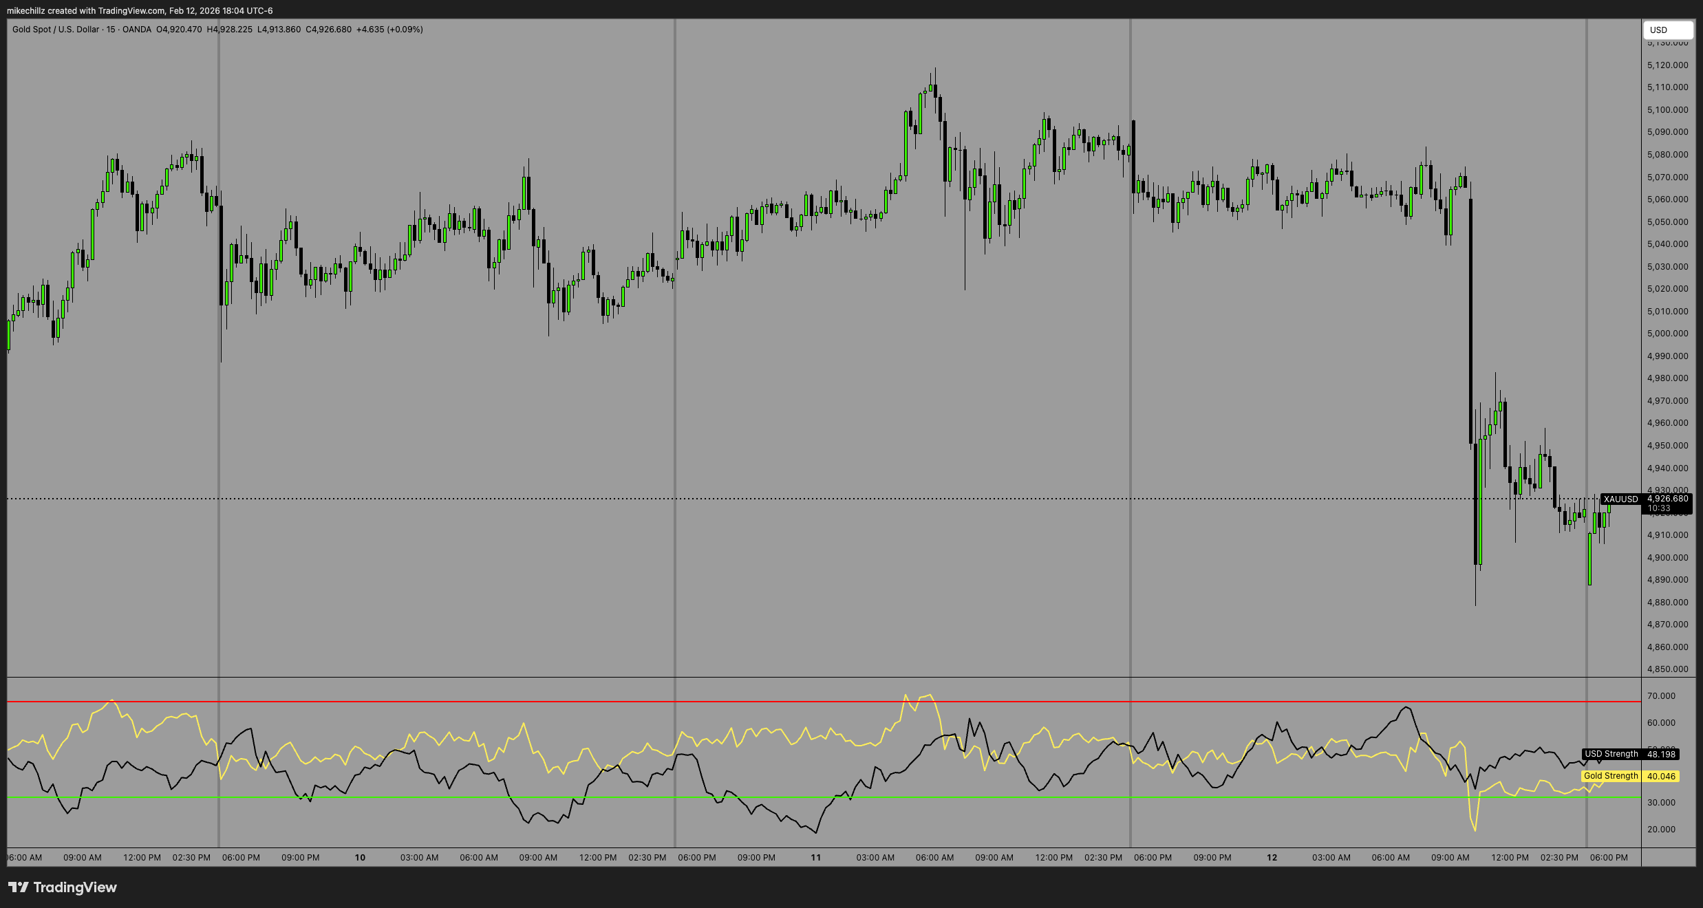
Task: Click the 48.198 USD Strength value
Action: [x=1661, y=755]
